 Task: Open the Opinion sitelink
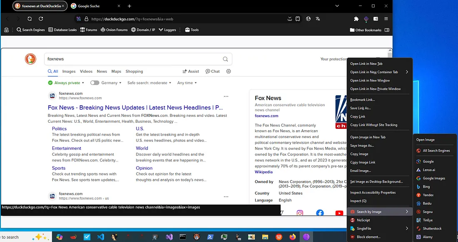(x=144, y=168)
